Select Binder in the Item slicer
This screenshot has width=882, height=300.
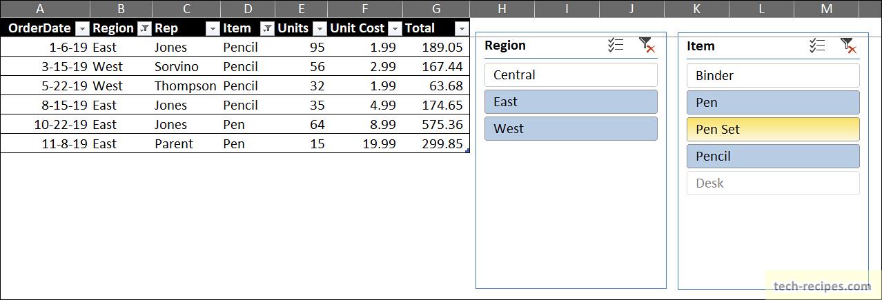pyautogui.click(x=773, y=76)
